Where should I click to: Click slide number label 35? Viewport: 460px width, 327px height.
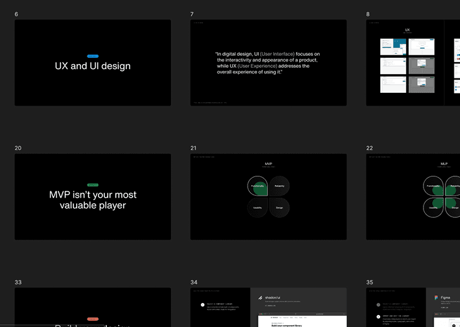click(370, 282)
